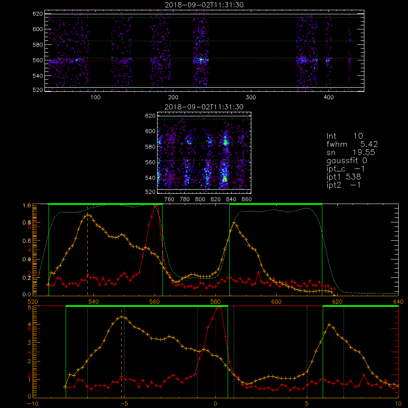408x408 pixels.
Task: Click the 800 tick label under the middle image
Action: pos(200,200)
